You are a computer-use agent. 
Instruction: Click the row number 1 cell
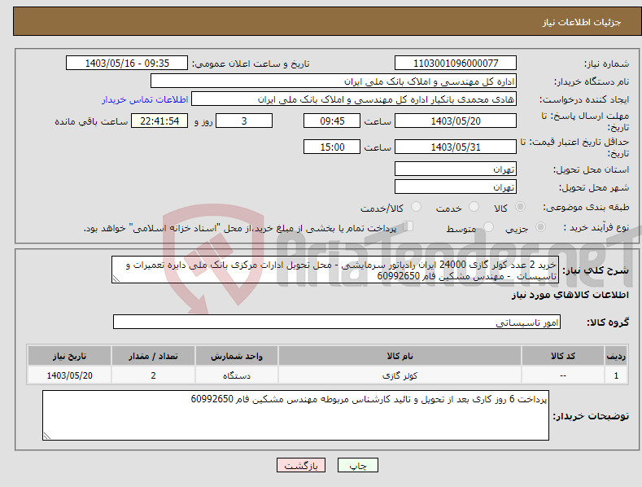pos(616,375)
